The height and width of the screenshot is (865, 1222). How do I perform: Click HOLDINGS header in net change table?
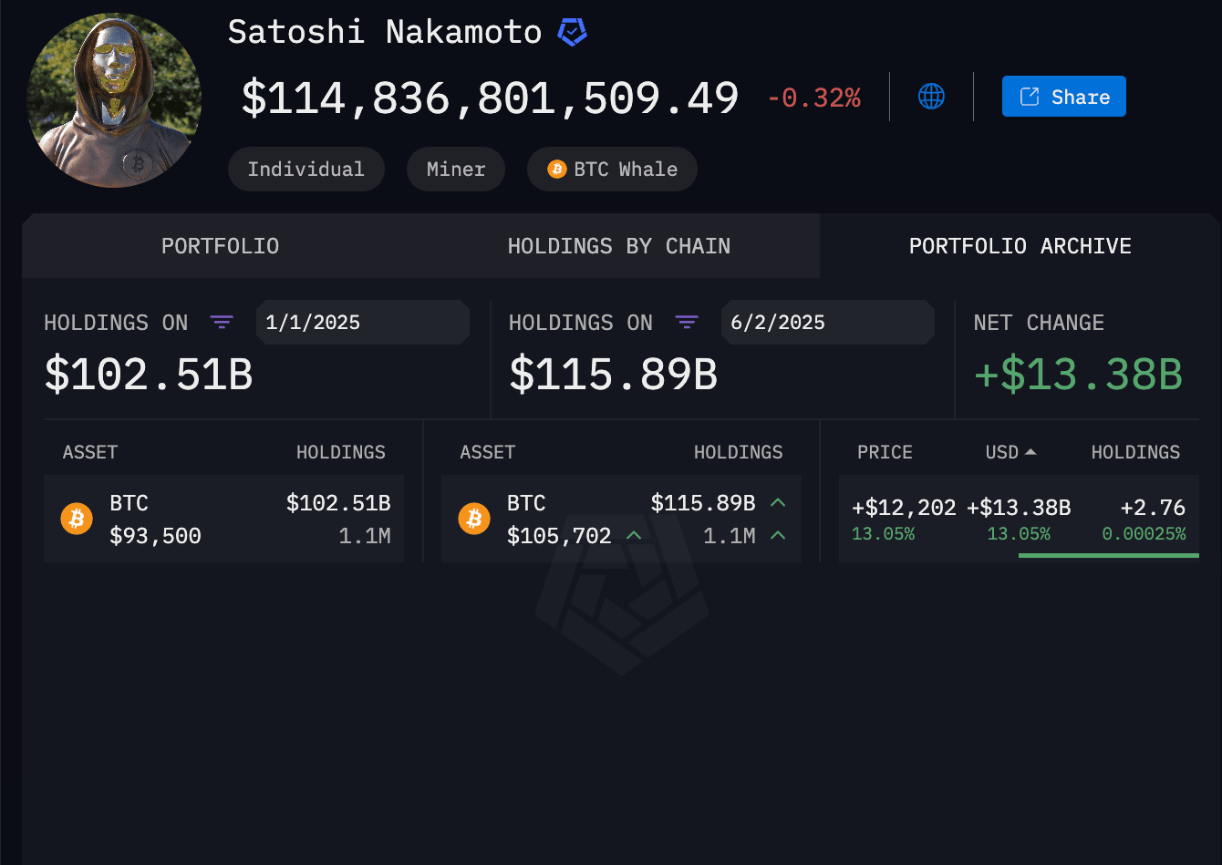click(1135, 452)
